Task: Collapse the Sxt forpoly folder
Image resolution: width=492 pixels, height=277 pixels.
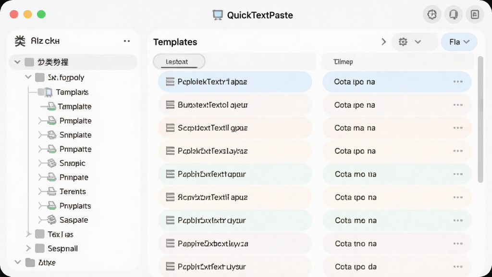Action: [28, 77]
